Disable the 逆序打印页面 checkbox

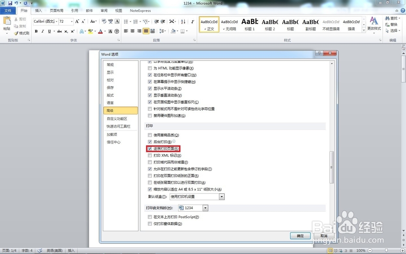150,148
